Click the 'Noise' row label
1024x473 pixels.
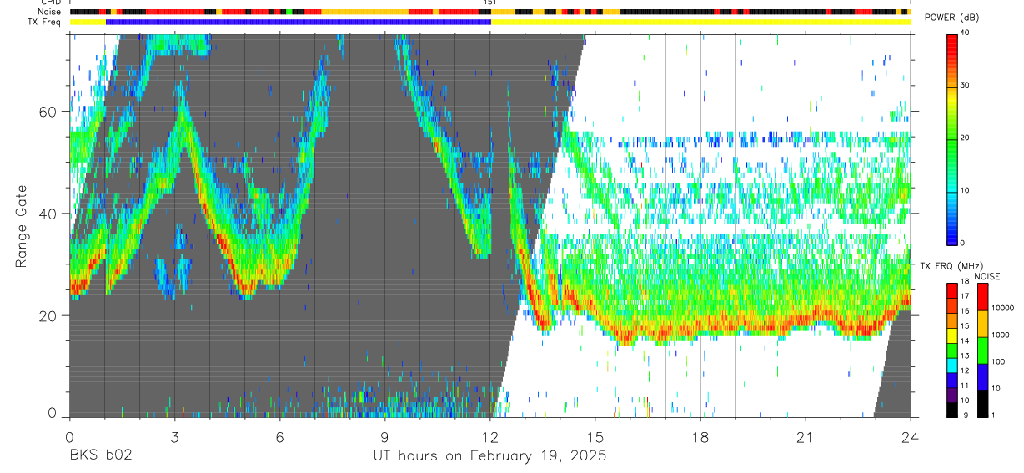[51, 12]
